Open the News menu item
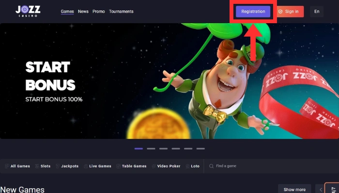The height and width of the screenshot is (193, 339). [83, 11]
